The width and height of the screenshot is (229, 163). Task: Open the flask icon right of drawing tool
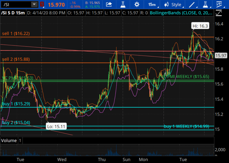[x=205, y=5]
